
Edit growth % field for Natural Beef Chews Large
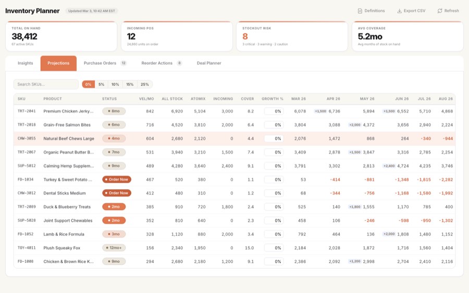274,139
